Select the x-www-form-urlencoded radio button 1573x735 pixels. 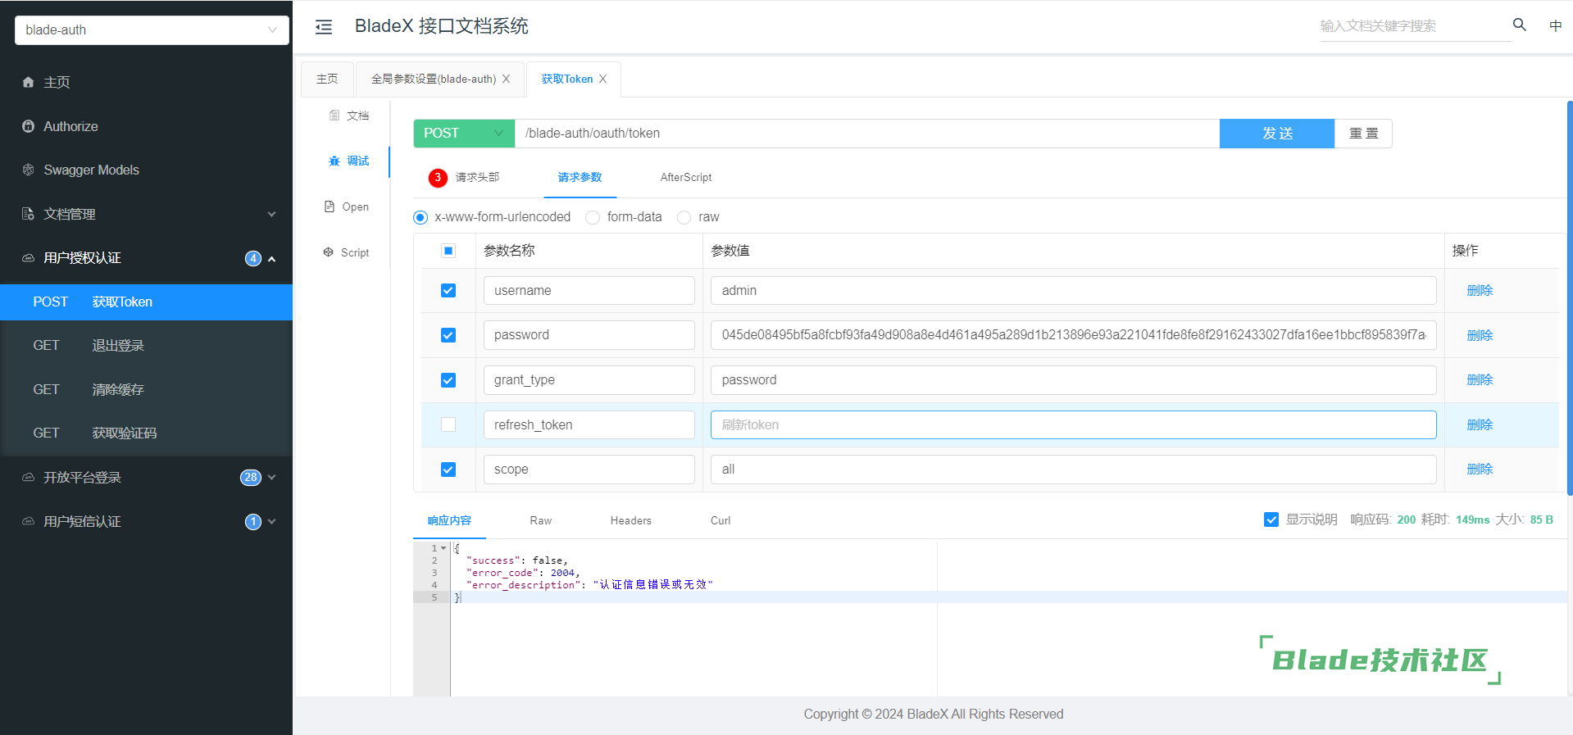tap(421, 217)
